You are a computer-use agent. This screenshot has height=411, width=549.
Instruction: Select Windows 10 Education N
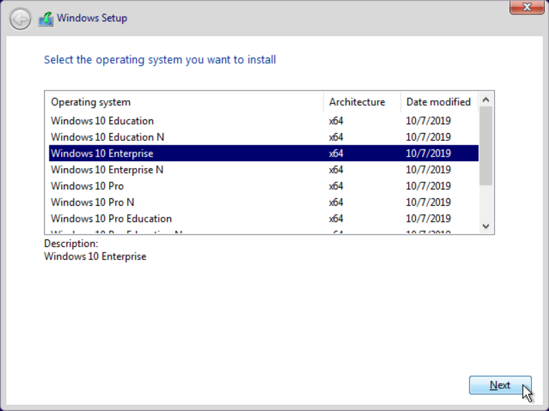click(x=264, y=137)
